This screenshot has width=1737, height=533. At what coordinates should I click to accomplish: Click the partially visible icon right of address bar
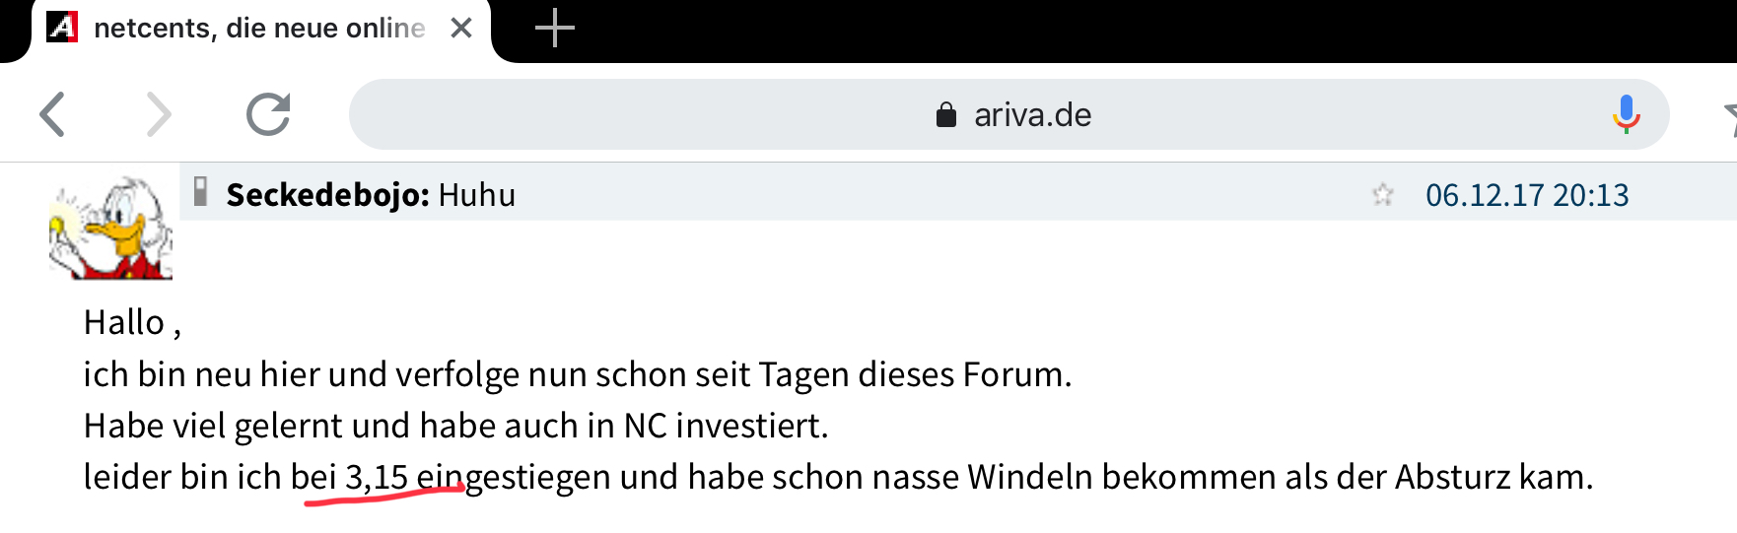pos(1728,116)
